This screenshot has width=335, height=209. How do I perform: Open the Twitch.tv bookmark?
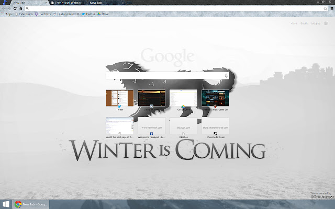[x=43, y=14]
